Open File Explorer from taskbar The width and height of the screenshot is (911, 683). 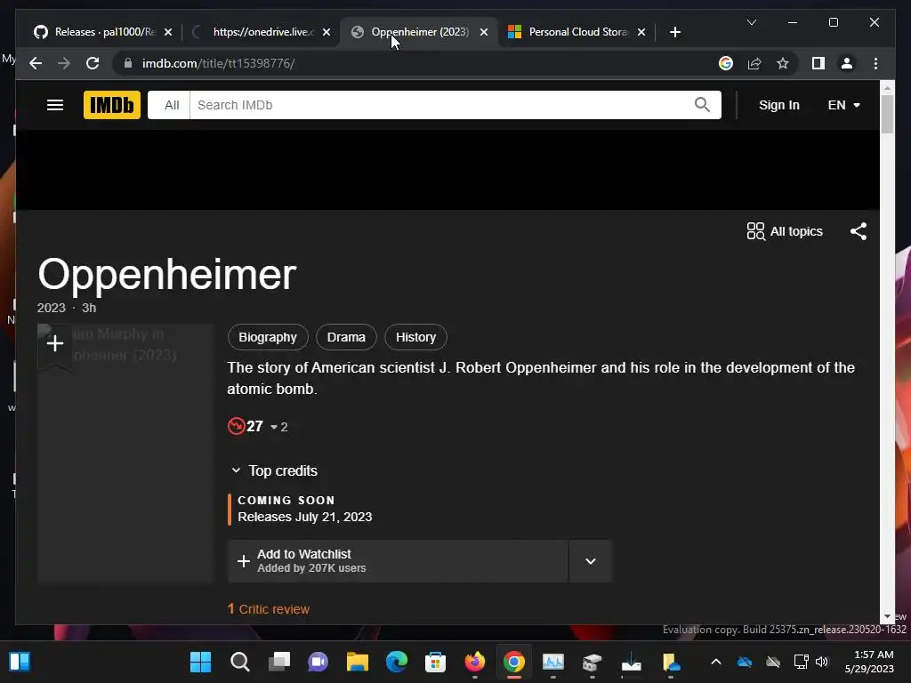(x=358, y=662)
